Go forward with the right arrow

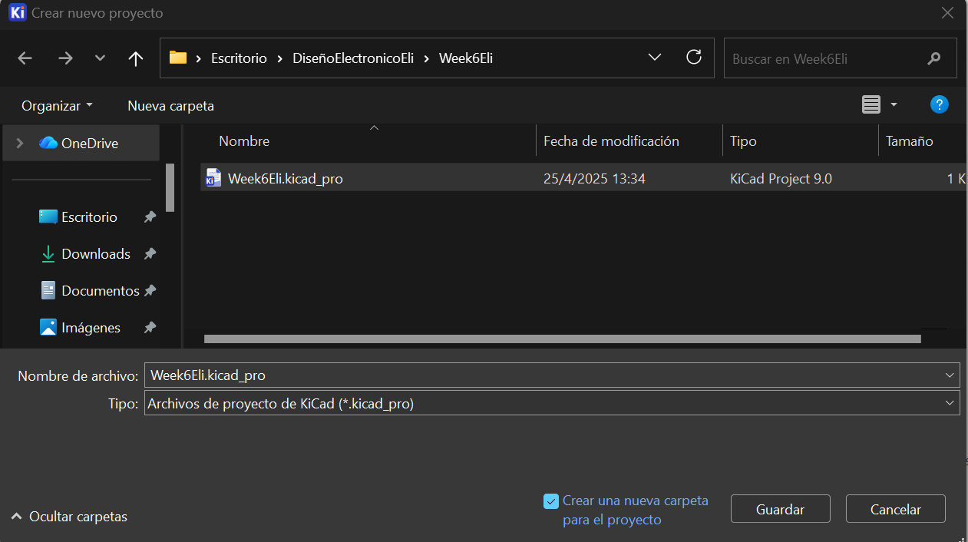click(65, 58)
